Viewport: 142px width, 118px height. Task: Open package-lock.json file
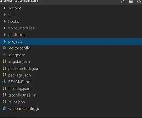tap(71, 68)
